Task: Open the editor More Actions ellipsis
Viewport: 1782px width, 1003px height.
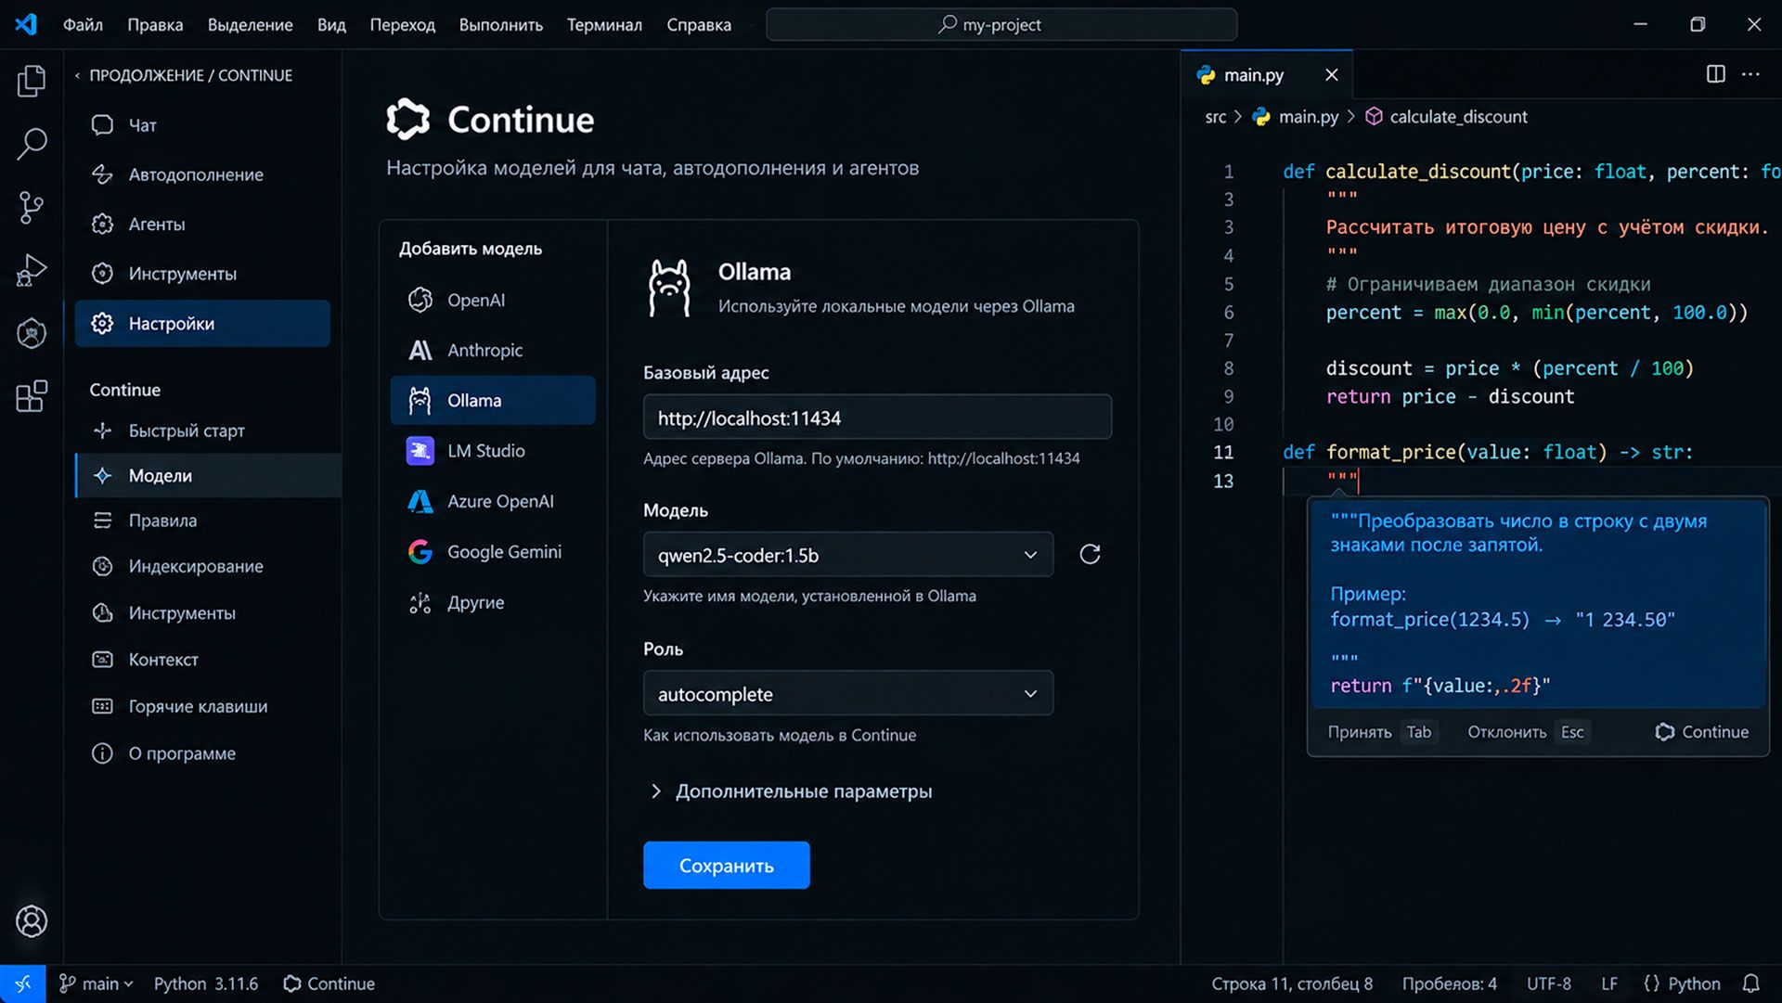Action: coord(1750,74)
